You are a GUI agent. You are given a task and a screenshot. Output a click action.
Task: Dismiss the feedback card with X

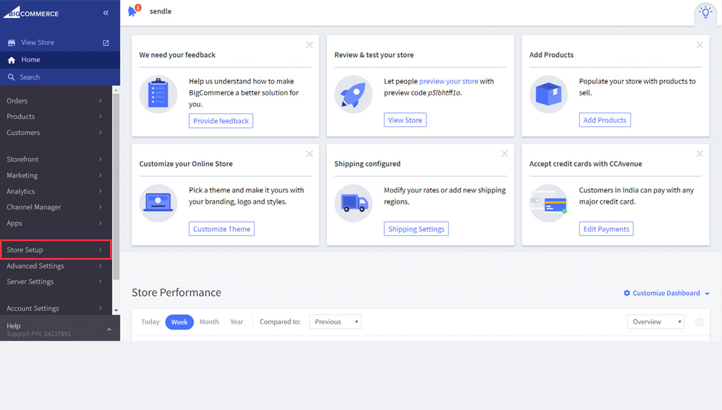(x=309, y=45)
